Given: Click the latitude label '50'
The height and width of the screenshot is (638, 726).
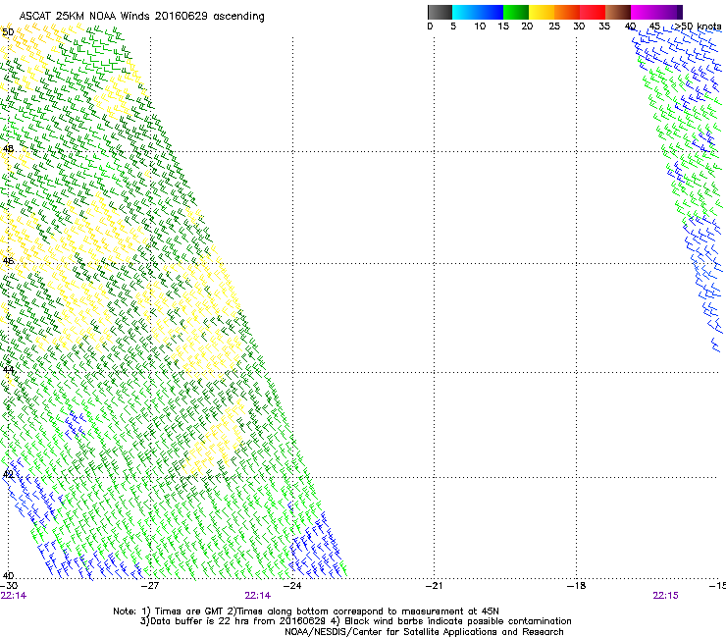Looking at the screenshot, I should click(8, 32).
